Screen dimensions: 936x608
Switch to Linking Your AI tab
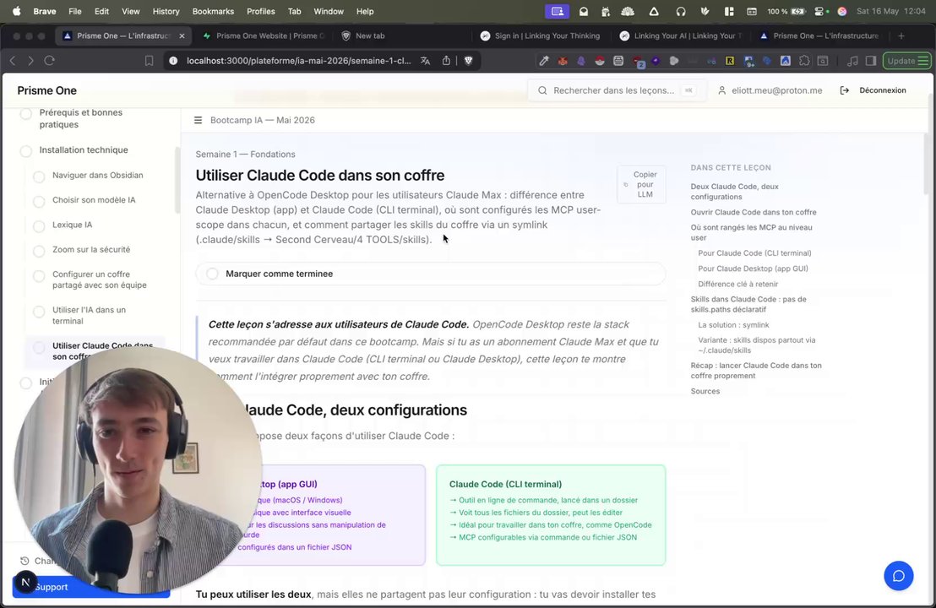(x=681, y=35)
